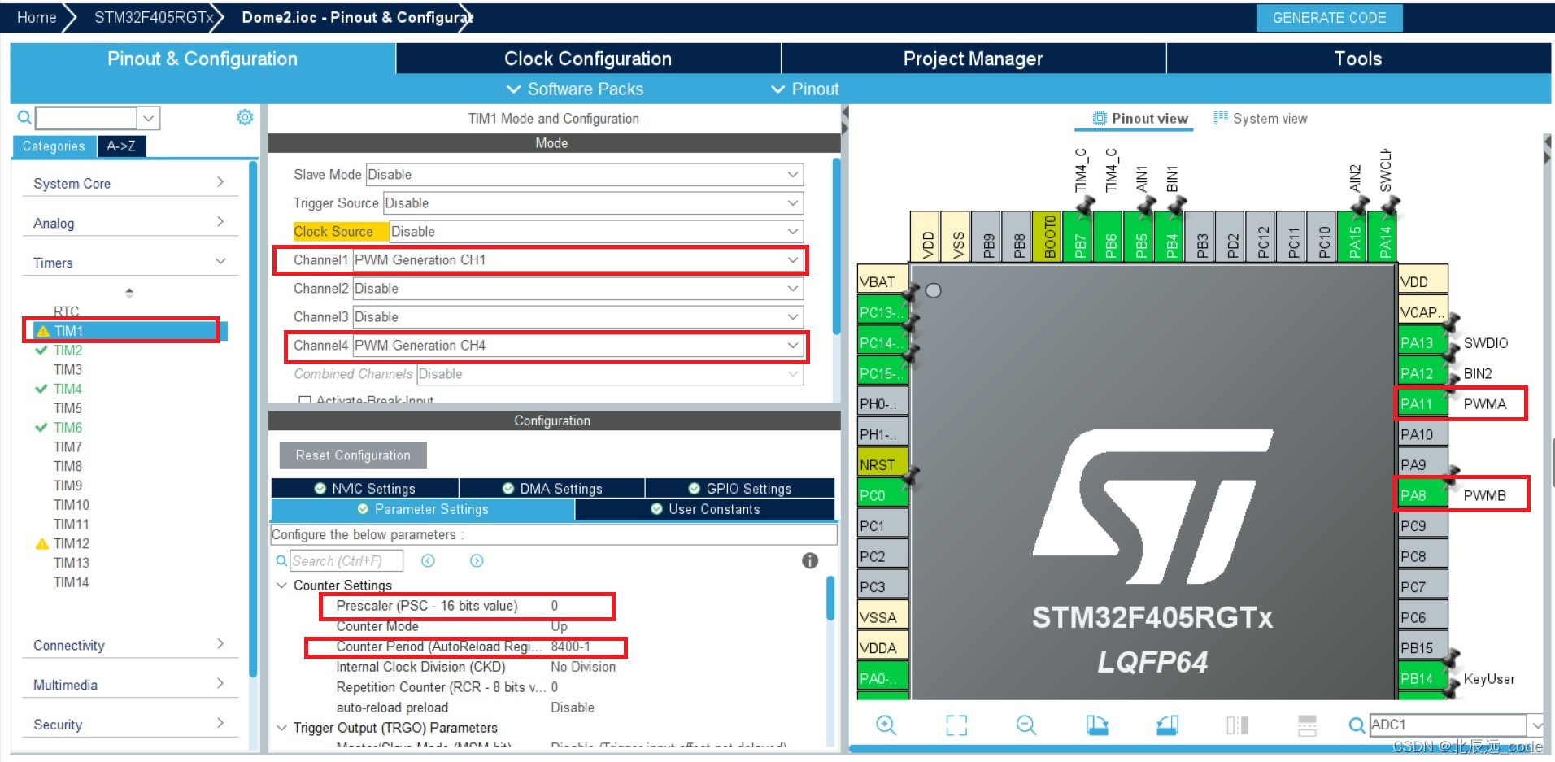This screenshot has height=762, width=1555.
Task: Open DMA Settings tab
Action: [x=552, y=488]
